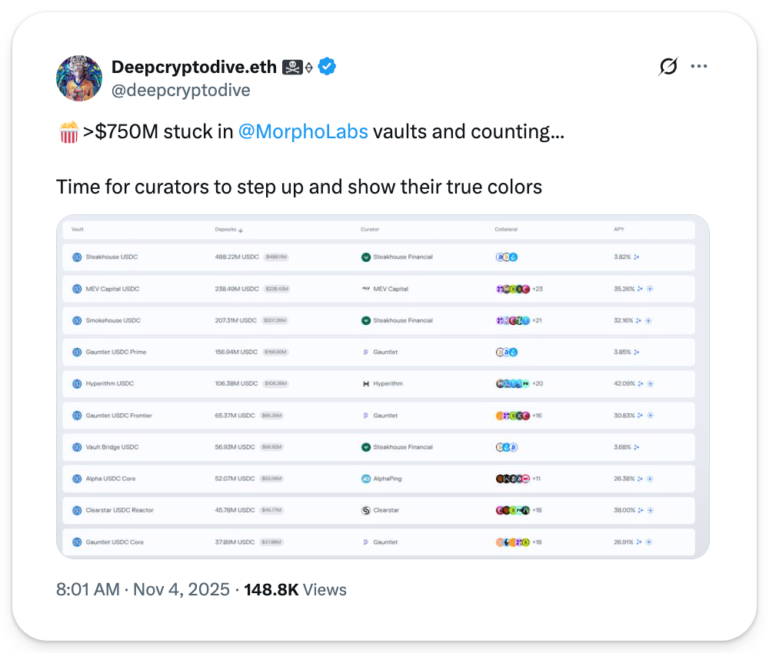769x653 pixels.
Task: Click the @deepcryptodive handle
Action: [181, 91]
